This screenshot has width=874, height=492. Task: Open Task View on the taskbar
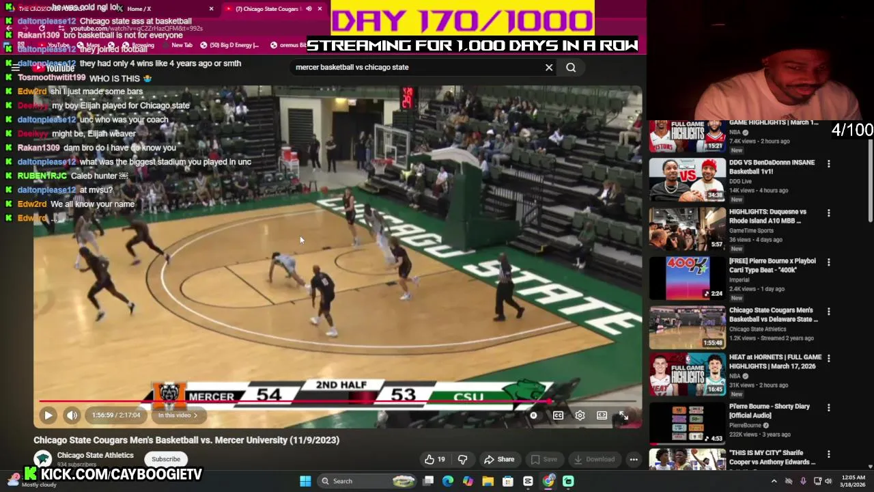tap(428, 481)
